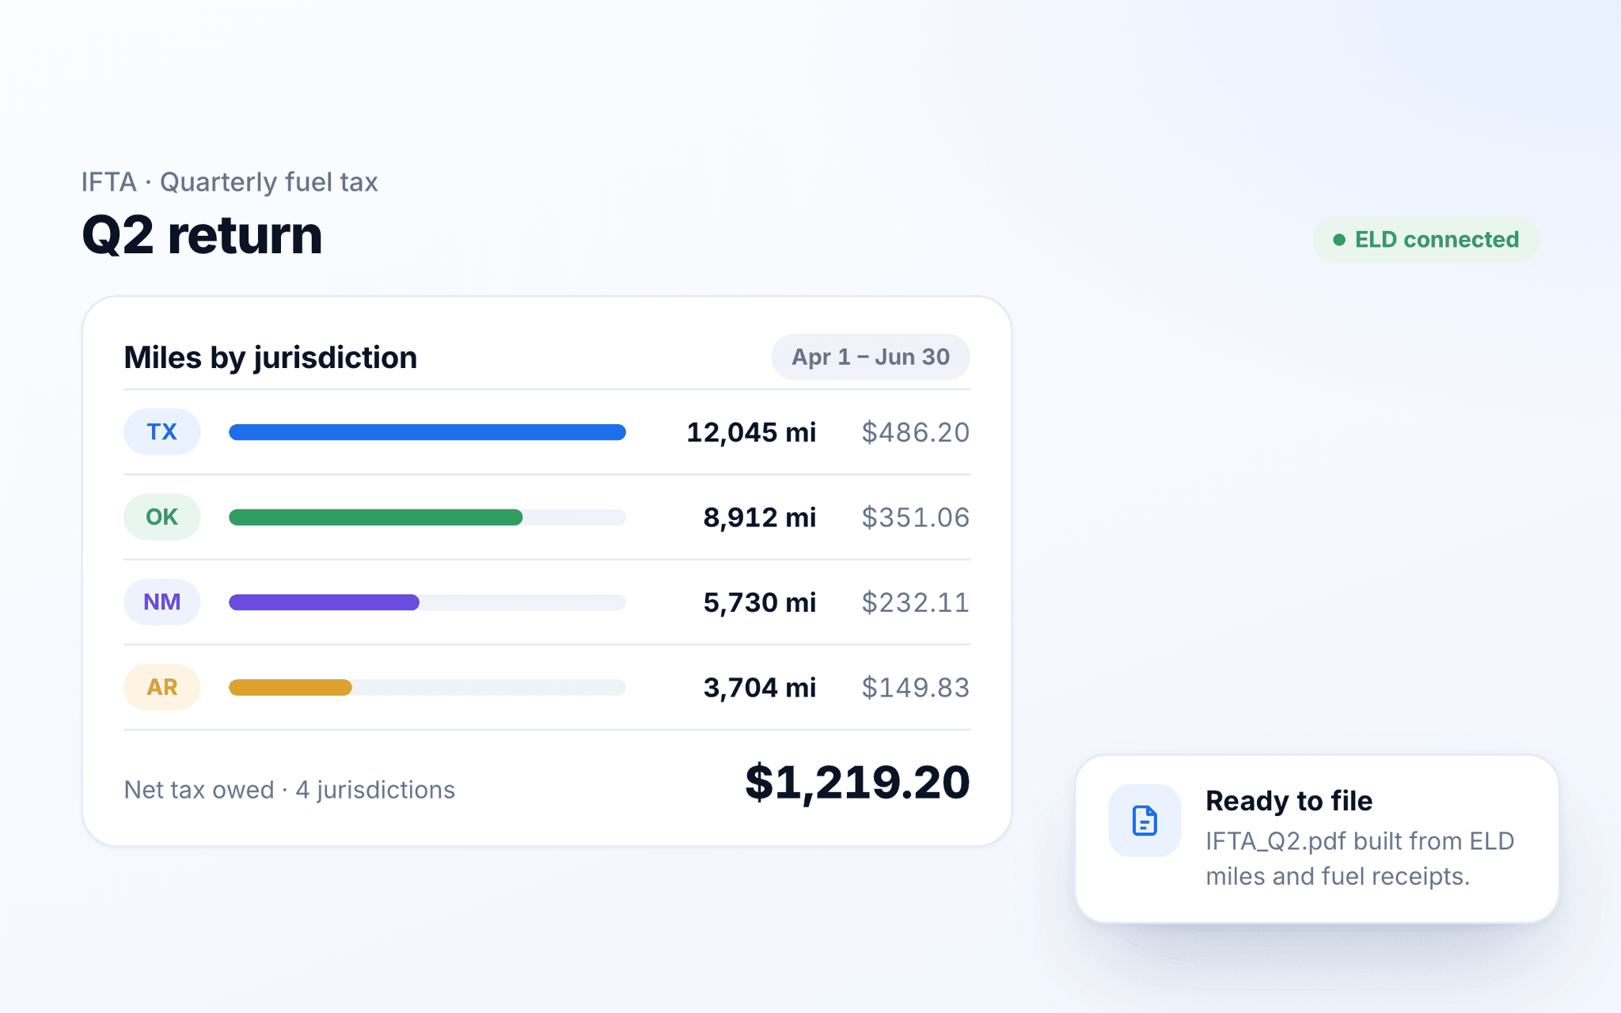1621x1013 pixels.
Task: Click the 3,704 mi value
Action: click(x=760, y=688)
